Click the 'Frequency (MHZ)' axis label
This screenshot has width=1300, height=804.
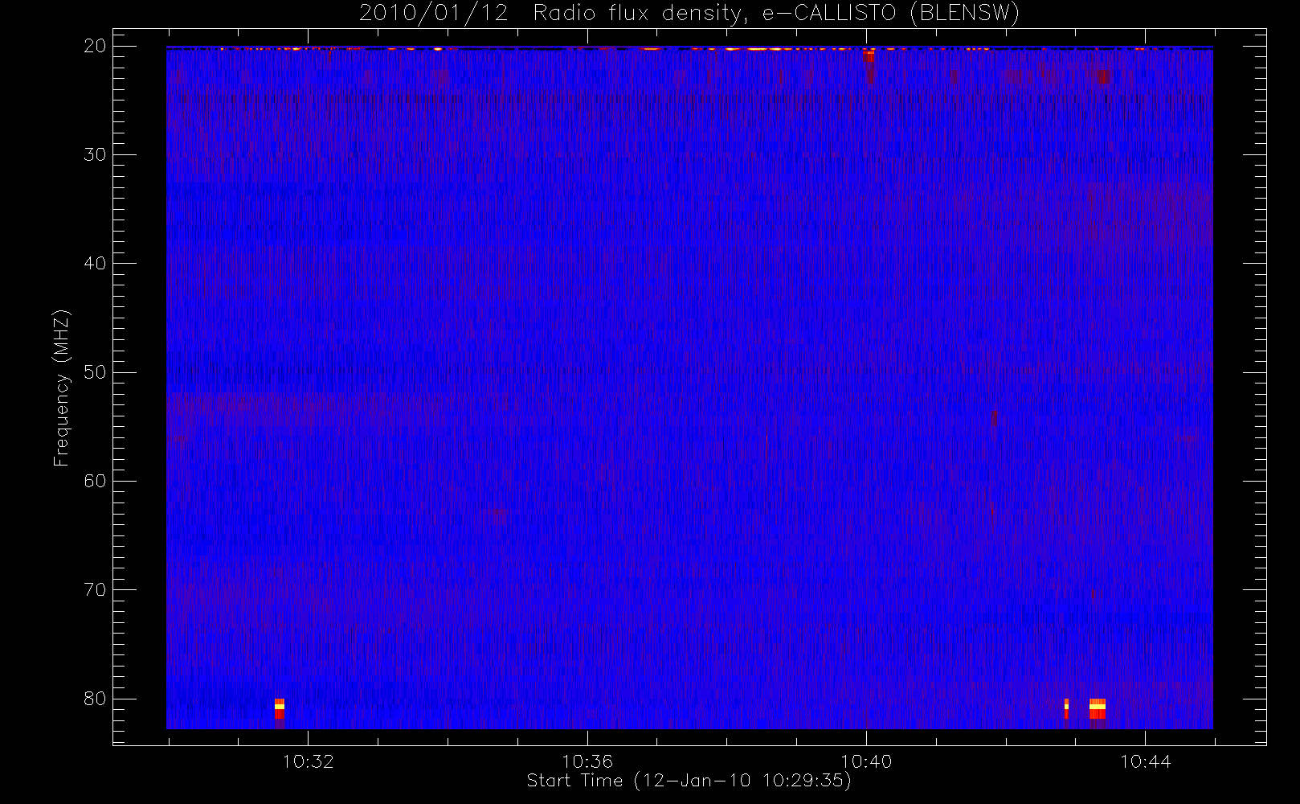[61, 388]
